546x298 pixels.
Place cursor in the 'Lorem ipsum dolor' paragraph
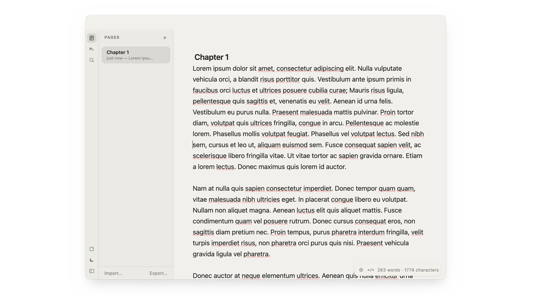tap(308, 118)
